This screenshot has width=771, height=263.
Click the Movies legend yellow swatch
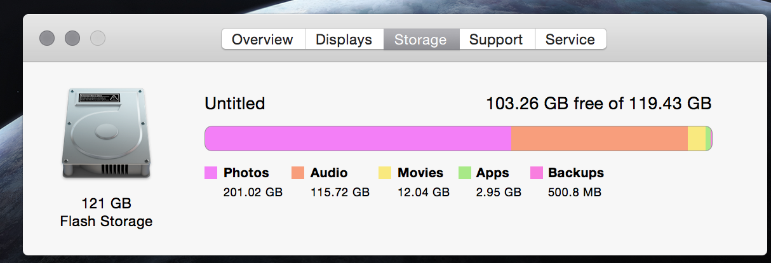click(x=385, y=173)
